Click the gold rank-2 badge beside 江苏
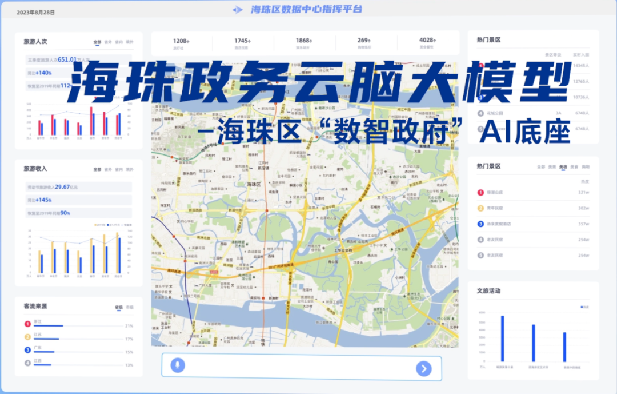 tap(27, 337)
